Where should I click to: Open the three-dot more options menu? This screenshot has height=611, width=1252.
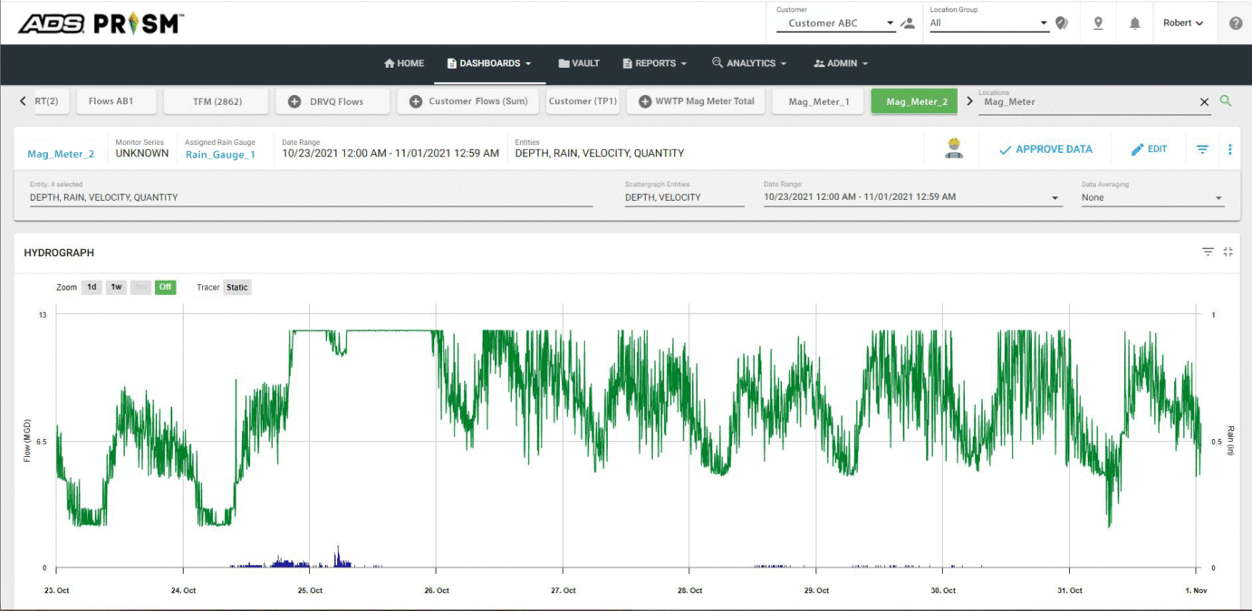tap(1229, 149)
